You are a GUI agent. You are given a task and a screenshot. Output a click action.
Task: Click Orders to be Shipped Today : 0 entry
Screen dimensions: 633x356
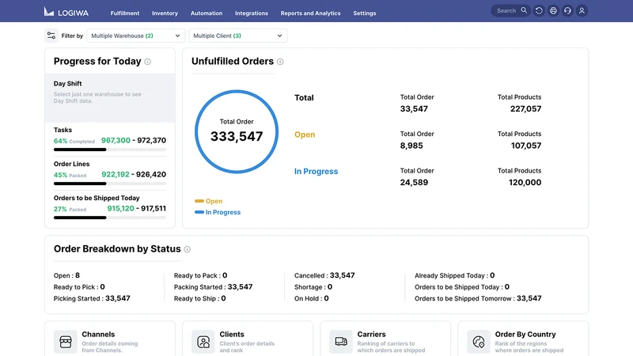click(462, 287)
